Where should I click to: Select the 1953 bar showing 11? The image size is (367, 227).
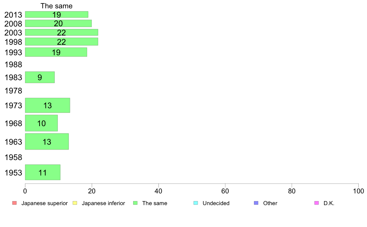[x=43, y=172]
